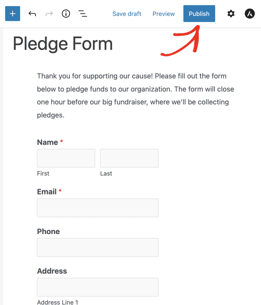View document details and word count
Viewport: 261px width, 305px height.
point(66,13)
